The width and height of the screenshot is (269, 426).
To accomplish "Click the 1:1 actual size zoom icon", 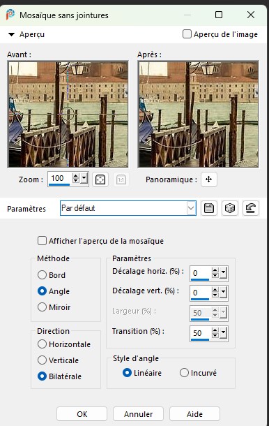I will click(121, 179).
